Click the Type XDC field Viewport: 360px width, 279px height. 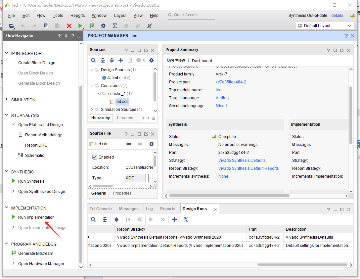[x=135, y=178]
